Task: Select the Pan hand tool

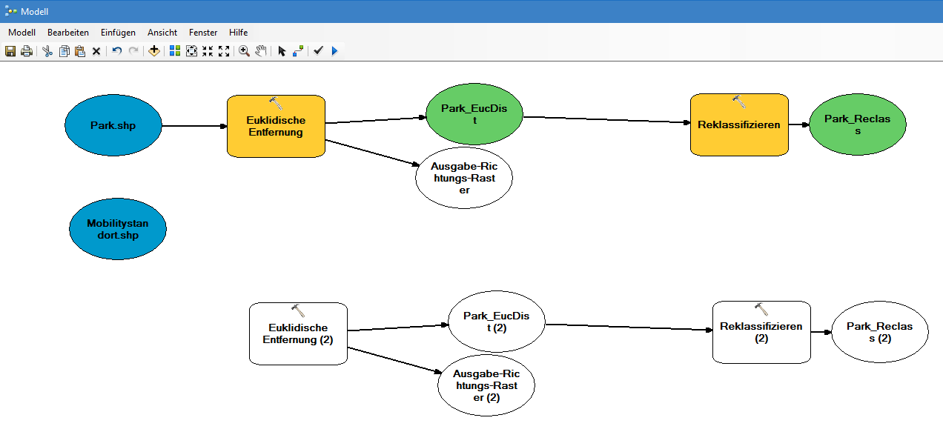Action: pos(260,51)
